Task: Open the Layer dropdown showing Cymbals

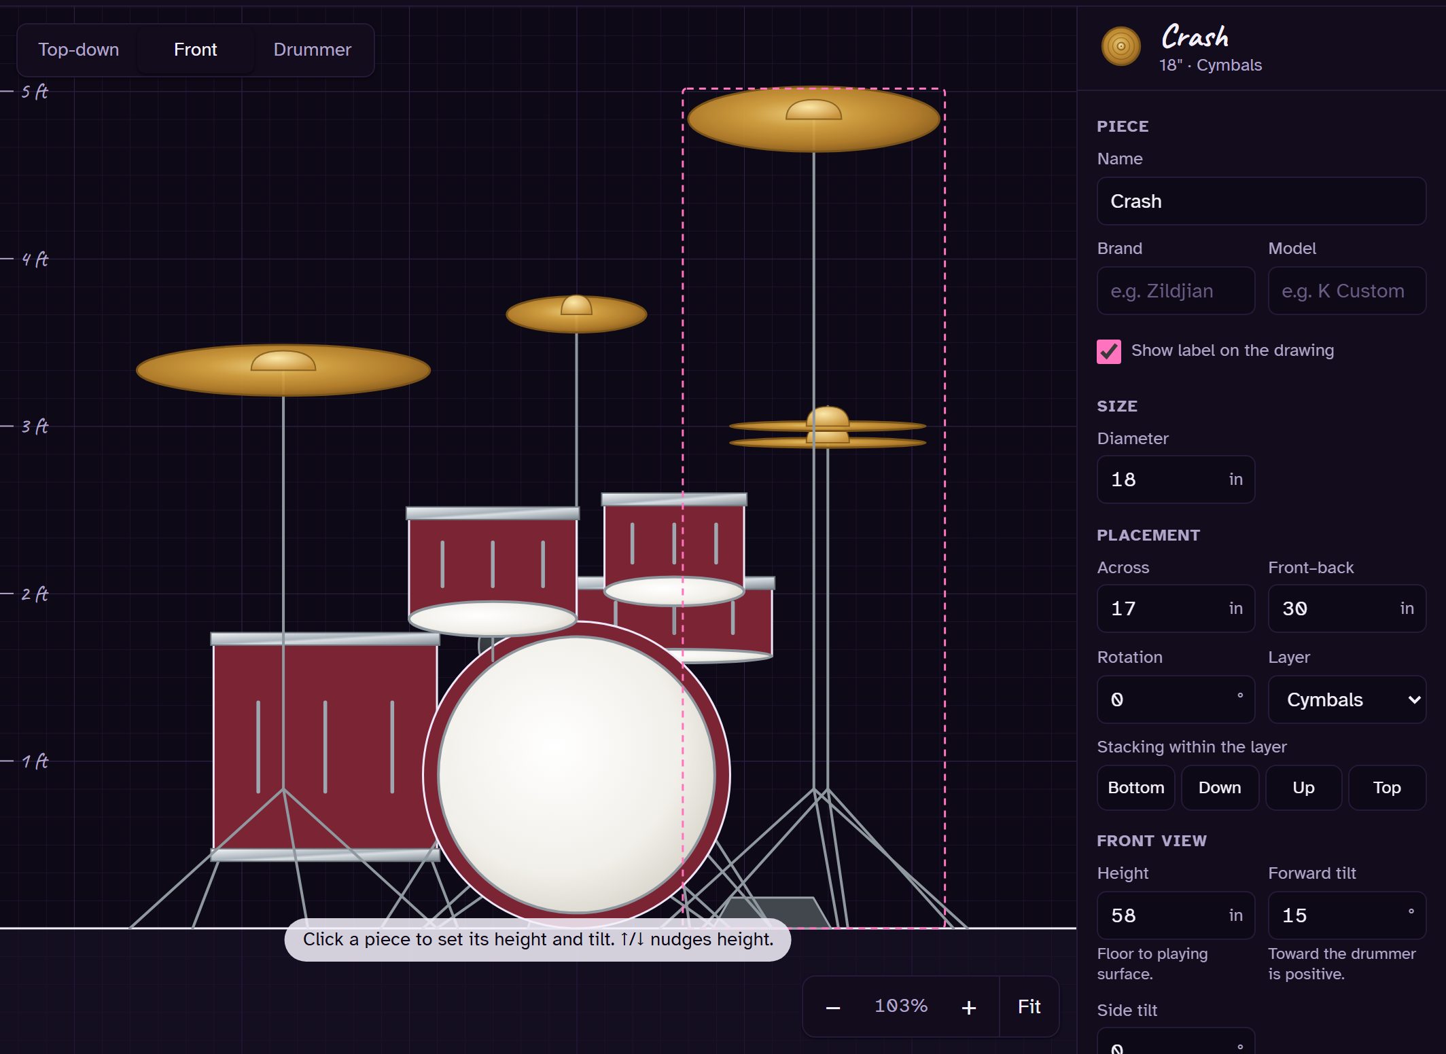Action: pyautogui.click(x=1347, y=699)
